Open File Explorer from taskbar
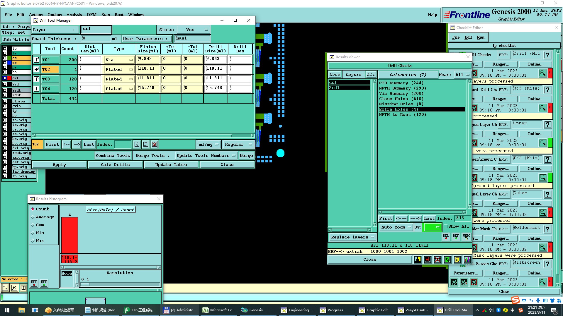 tap(21, 310)
